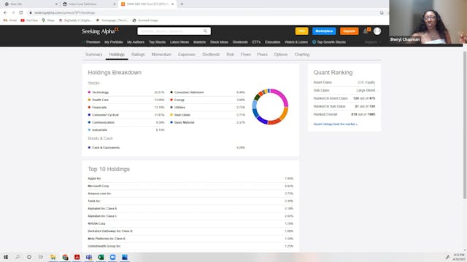The width and height of the screenshot is (467, 262).
Task: Go back with the browser back arrow
Action: point(5,13)
